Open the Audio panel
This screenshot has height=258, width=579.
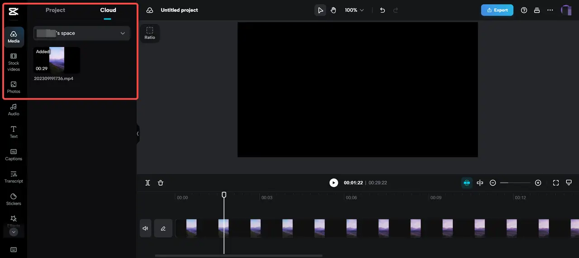pos(14,110)
